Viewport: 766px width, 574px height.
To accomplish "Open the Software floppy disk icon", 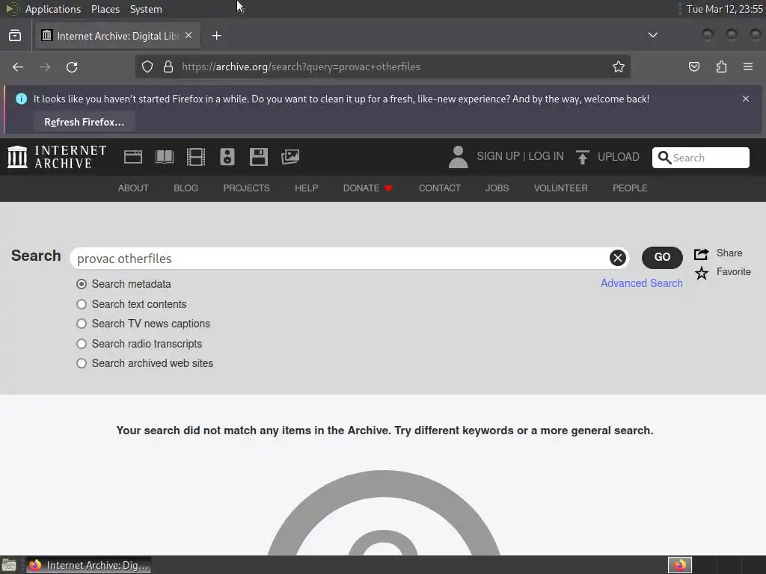I will (258, 157).
